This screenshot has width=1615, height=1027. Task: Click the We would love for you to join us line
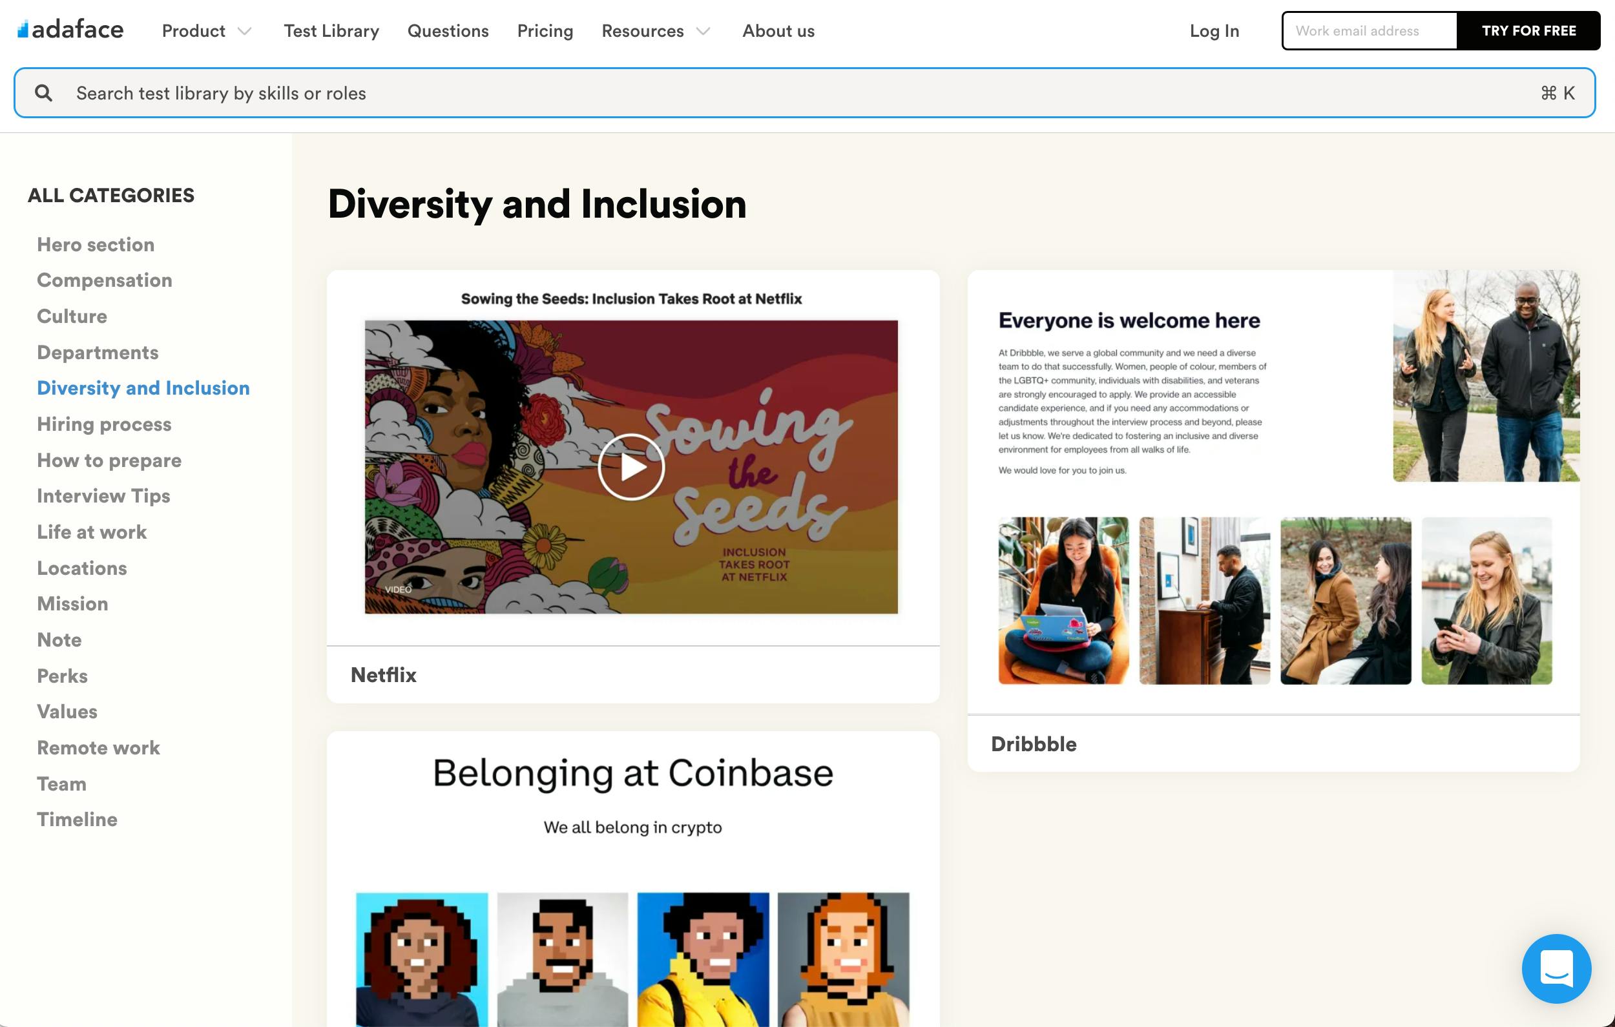click(1063, 470)
